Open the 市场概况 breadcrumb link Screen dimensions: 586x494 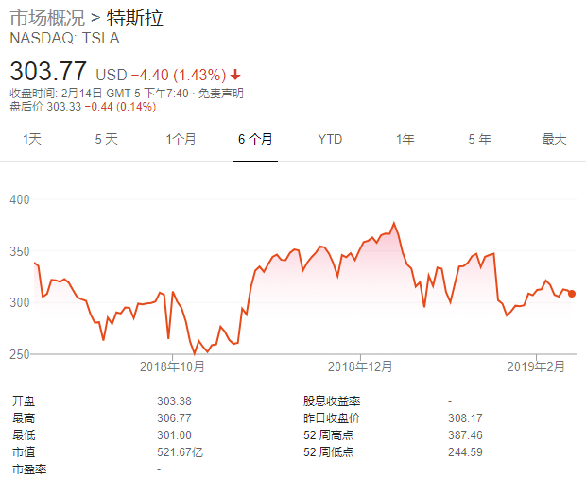47,18
